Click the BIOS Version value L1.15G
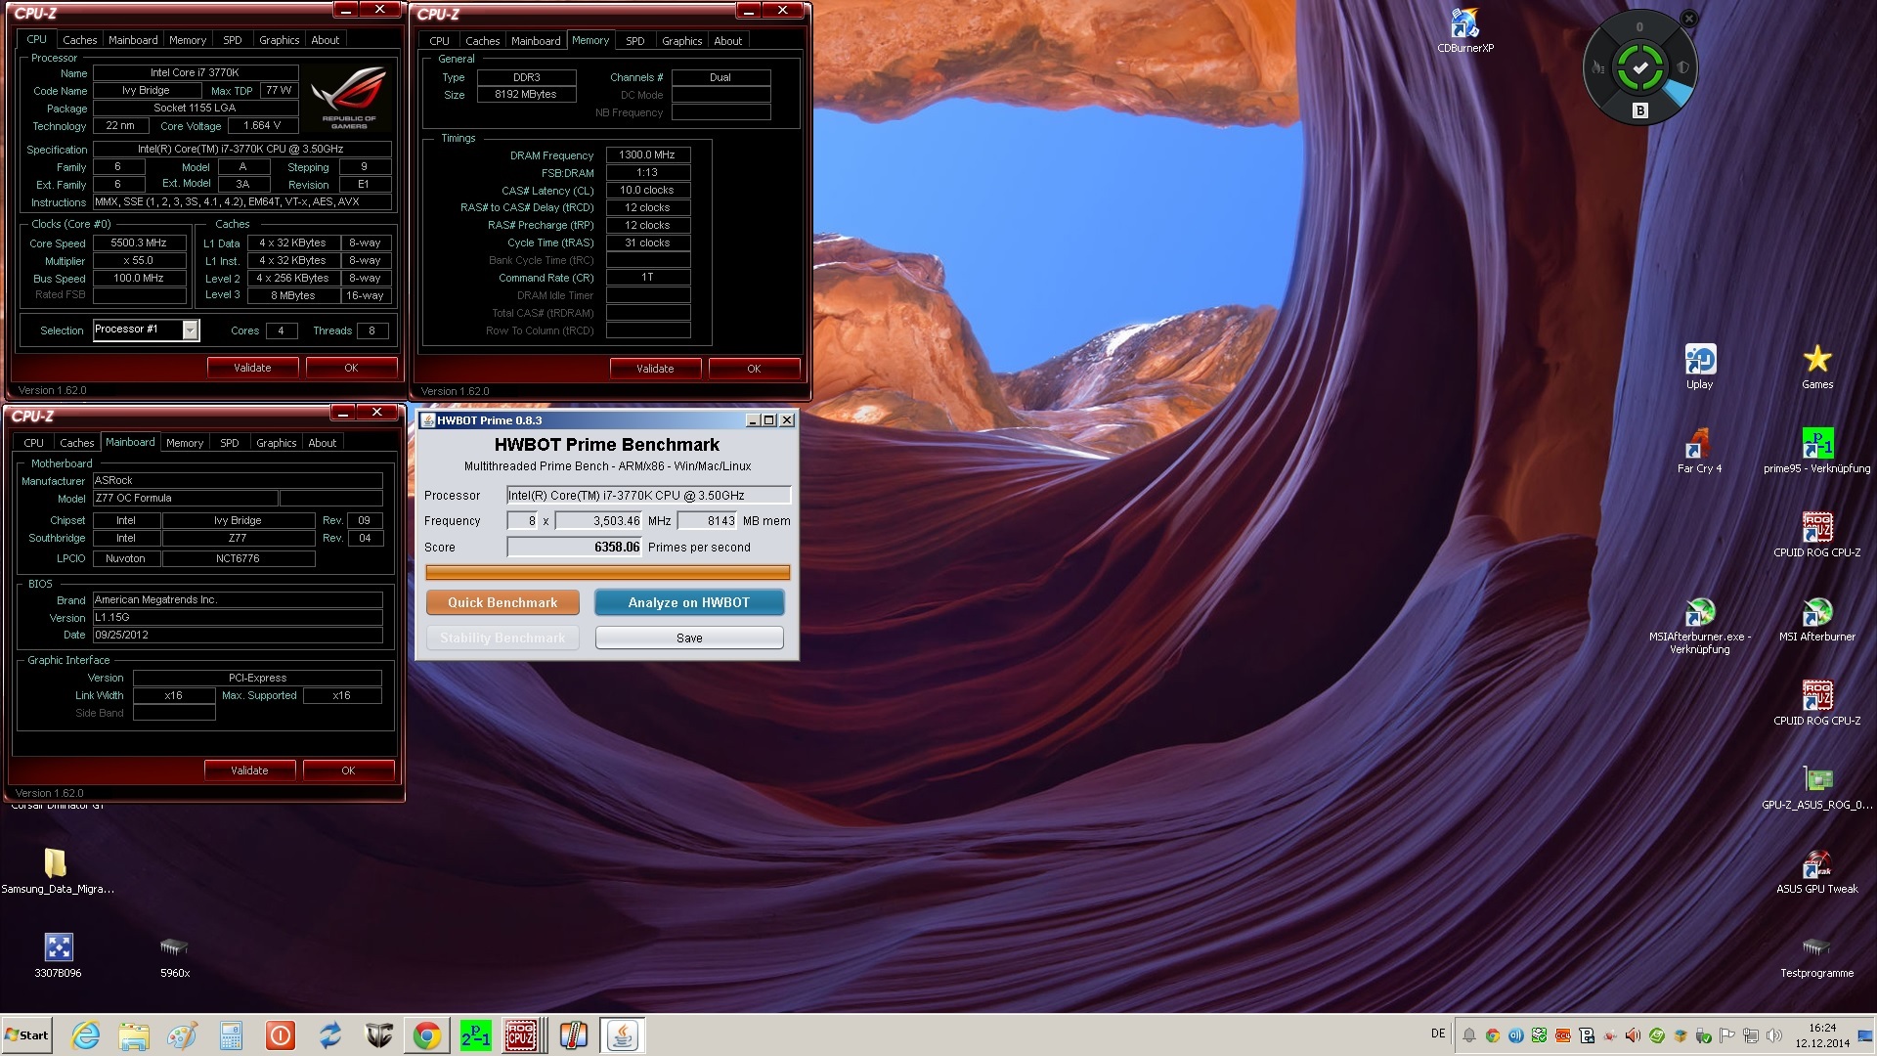Viewport: 1877px width, 1056px height. 238,617
